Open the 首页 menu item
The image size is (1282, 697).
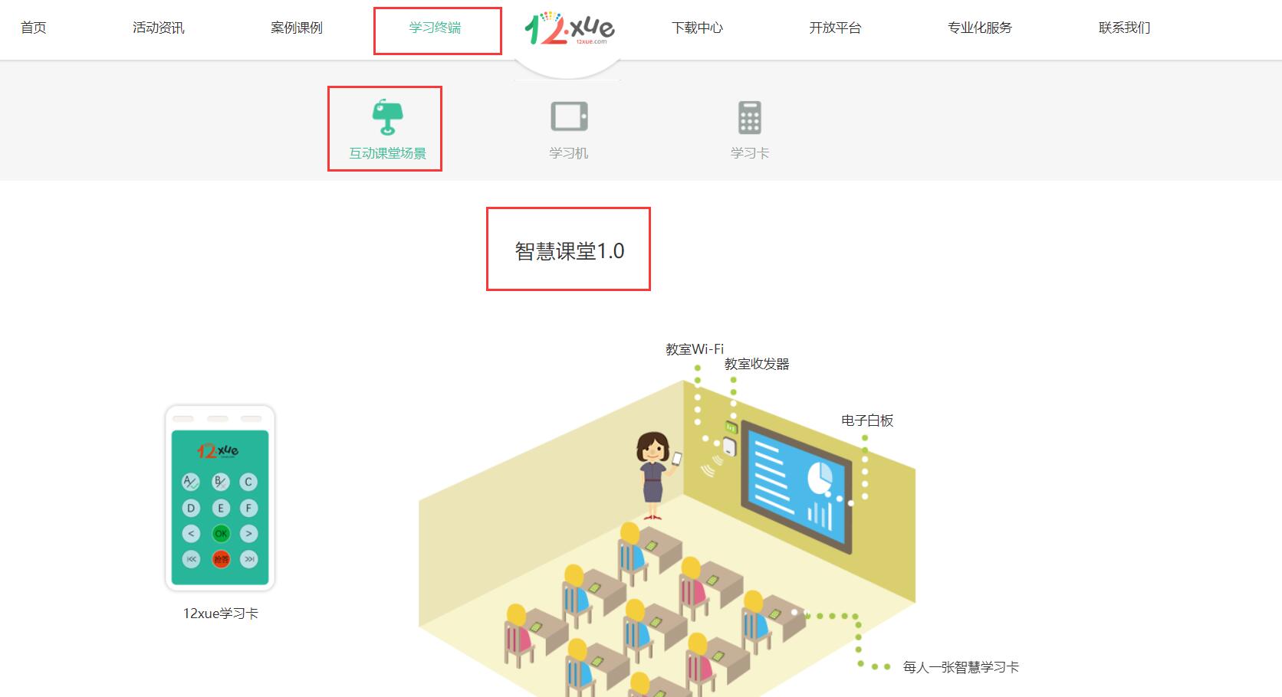34,28
